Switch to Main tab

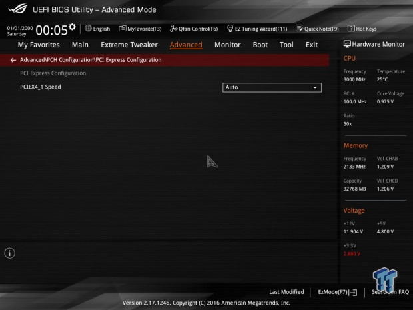click(80, 45)
